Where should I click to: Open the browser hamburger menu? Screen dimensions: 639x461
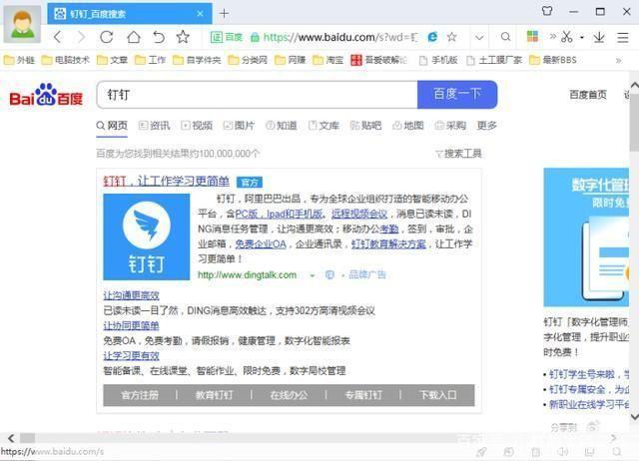coord(623,38)
